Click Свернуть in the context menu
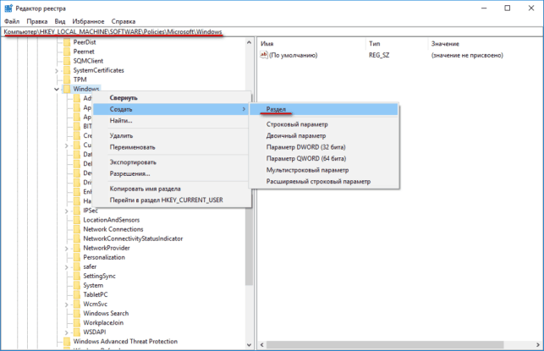The image size is (544, 351). (x=172, y=98)
